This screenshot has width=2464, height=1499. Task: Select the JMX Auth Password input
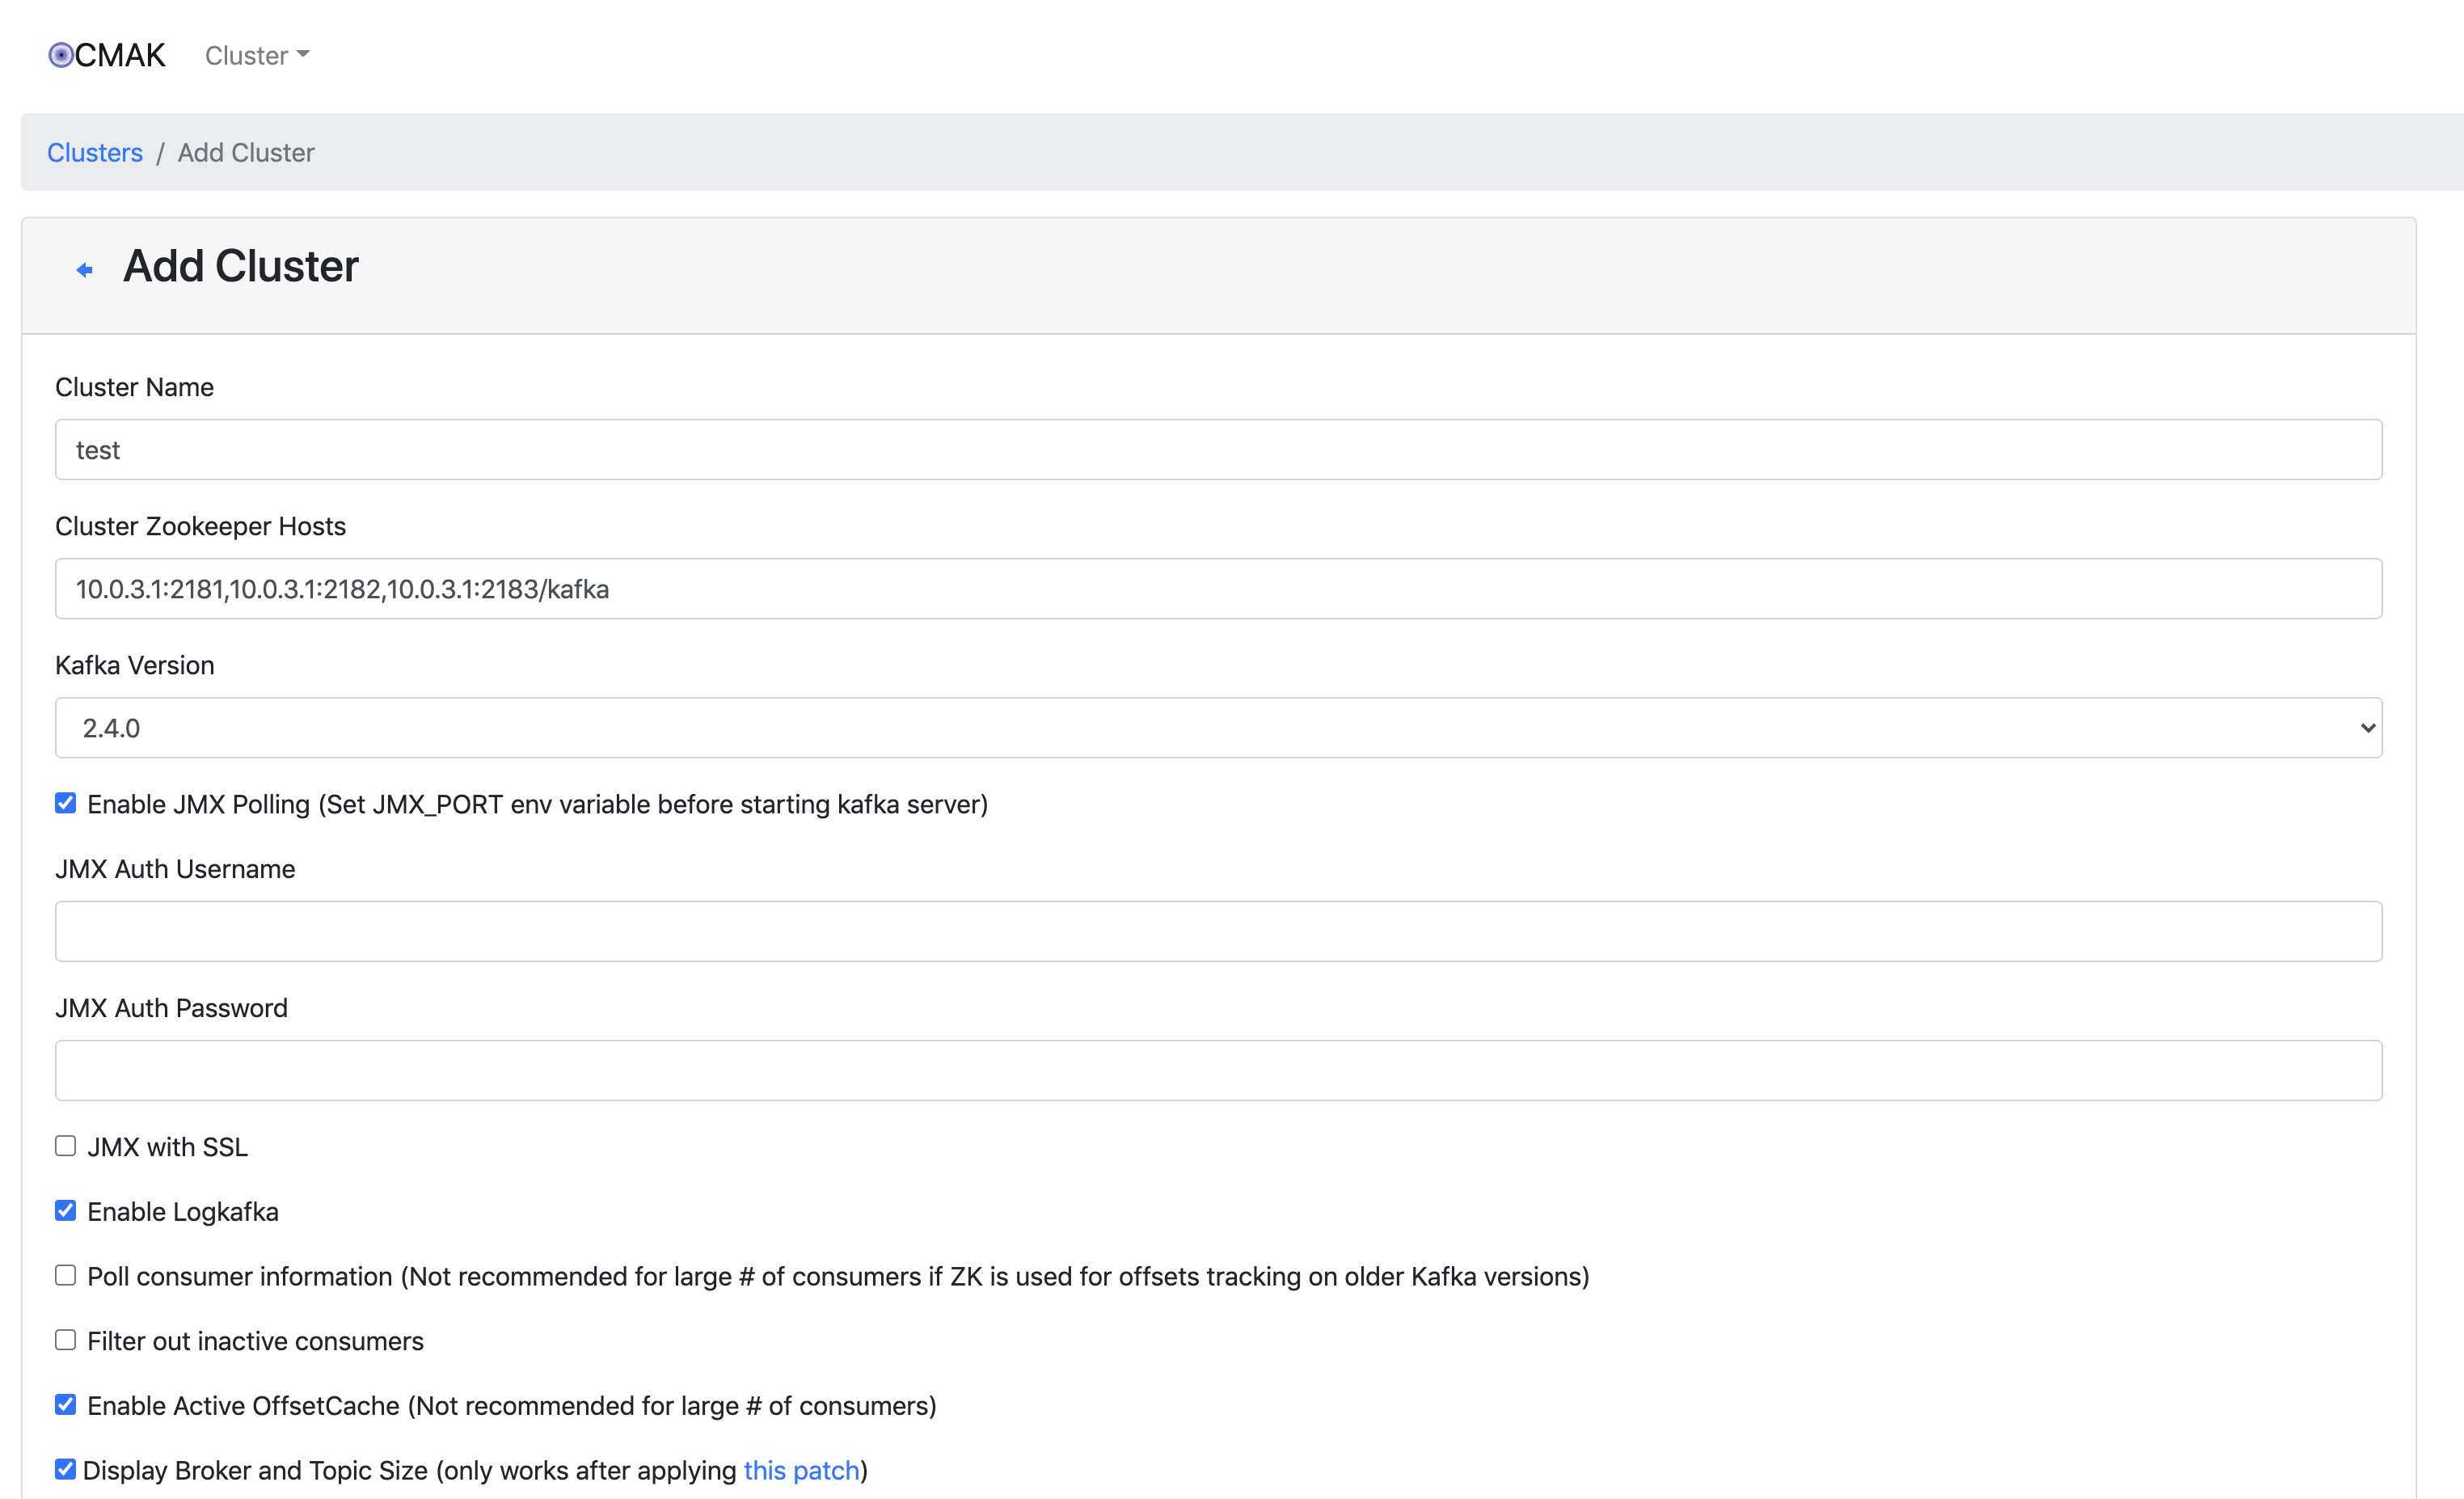[1218, 1071]
